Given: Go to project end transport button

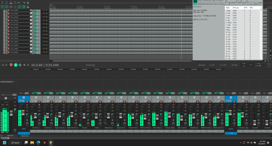Looking at the screenshot, I should coord(6,65).
